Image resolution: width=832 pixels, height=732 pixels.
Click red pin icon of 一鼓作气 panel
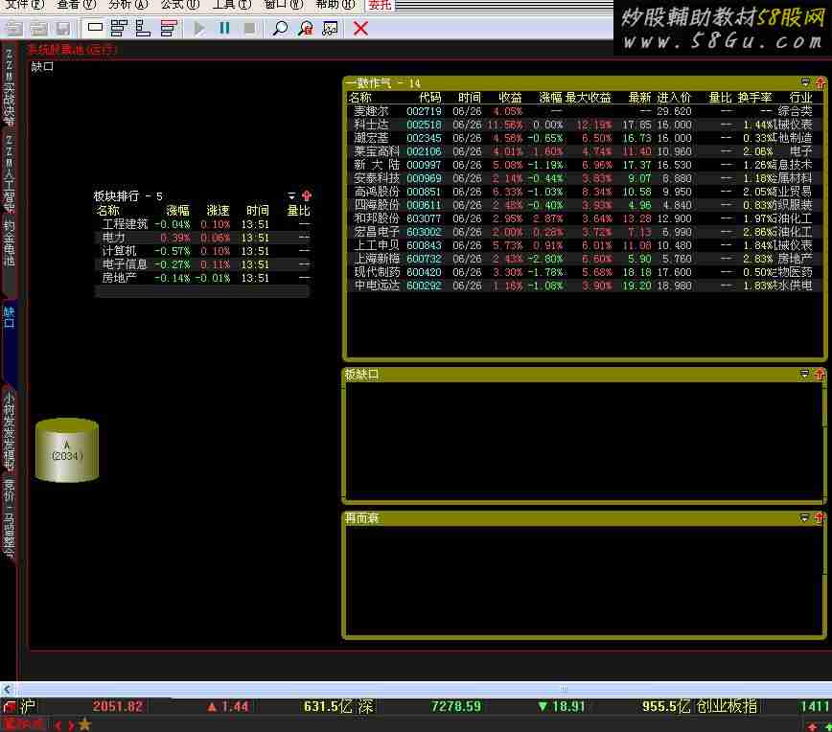[820, 82]
